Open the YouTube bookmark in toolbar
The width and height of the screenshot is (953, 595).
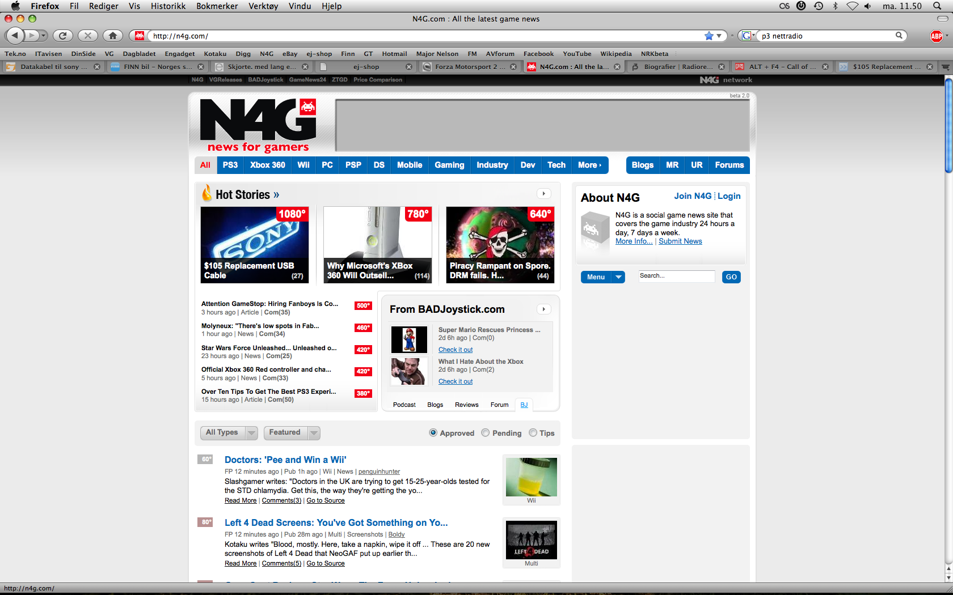pos(577,54)
